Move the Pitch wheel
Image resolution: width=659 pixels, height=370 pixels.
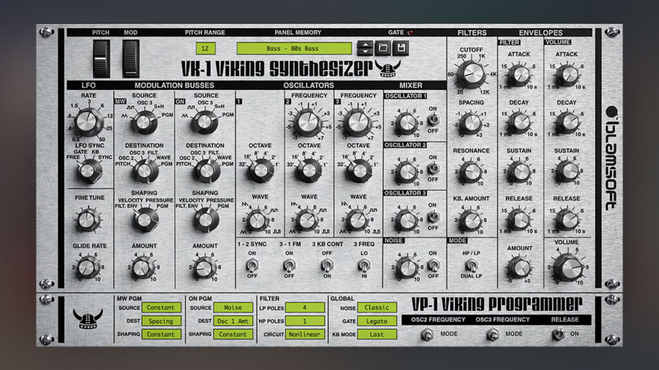tap(102, 58)
